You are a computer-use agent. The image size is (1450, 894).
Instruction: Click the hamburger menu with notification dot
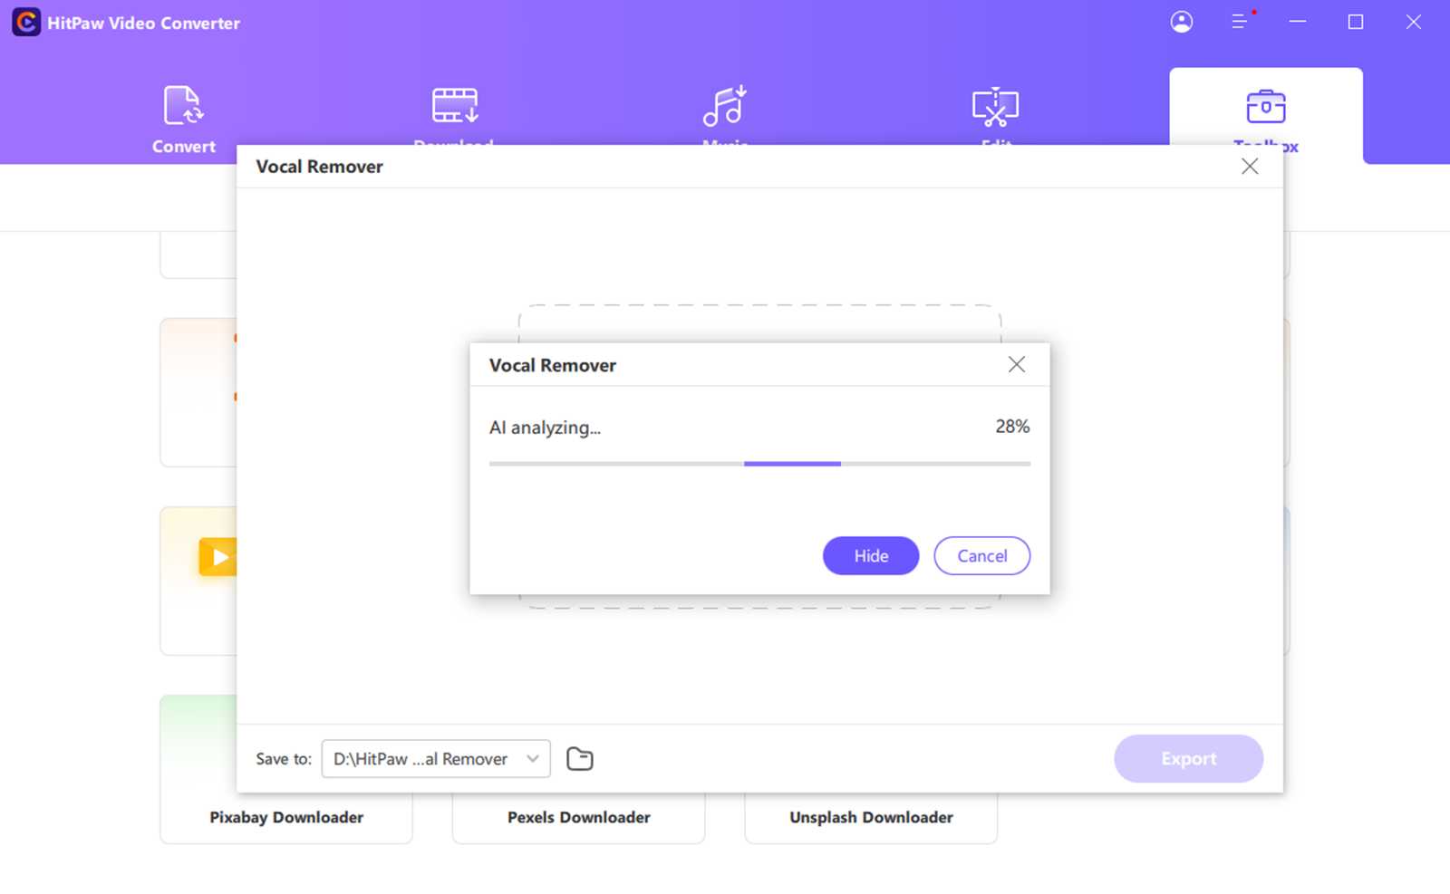(x=1240, y=22)
